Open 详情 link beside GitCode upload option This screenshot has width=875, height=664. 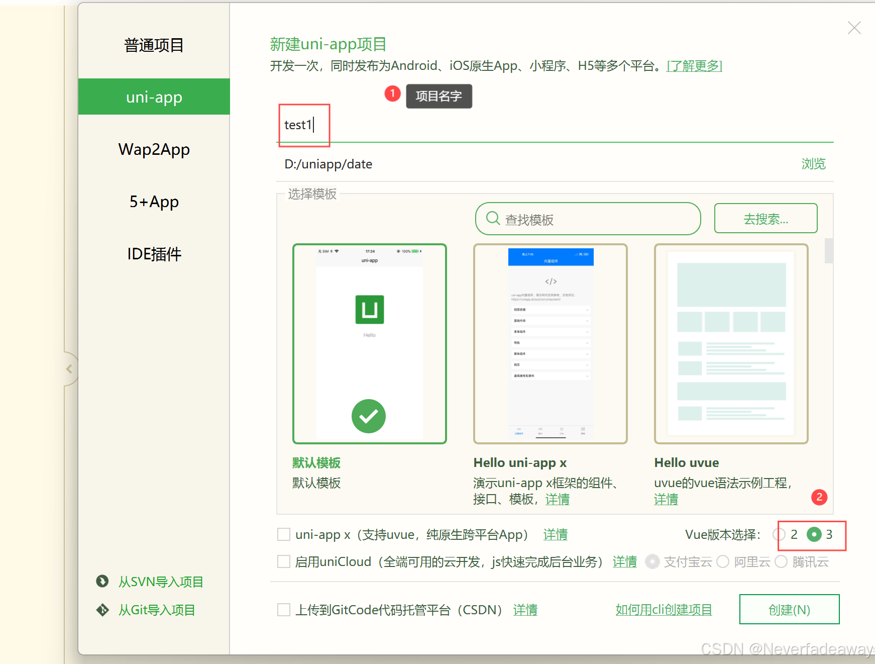[525, 610]
